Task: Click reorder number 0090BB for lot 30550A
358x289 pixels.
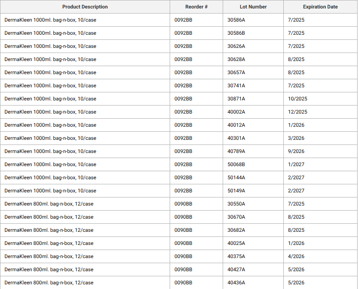Action: (183, 204)
